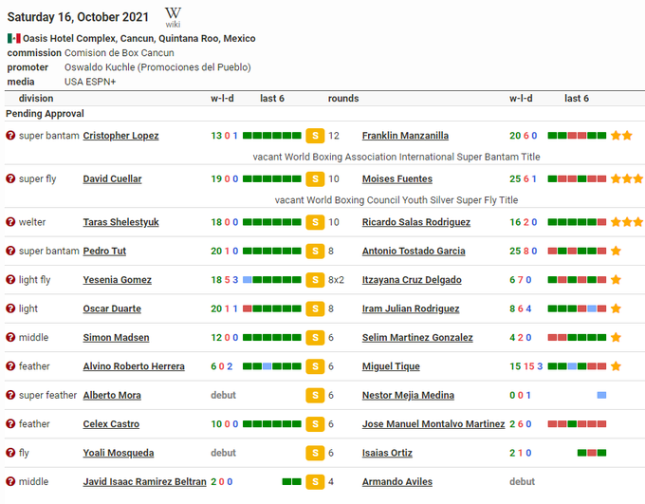Open Franklin Manzanilla's boxer profile
This screenshot has height=504, width=645.
click(x=405, y=136)
